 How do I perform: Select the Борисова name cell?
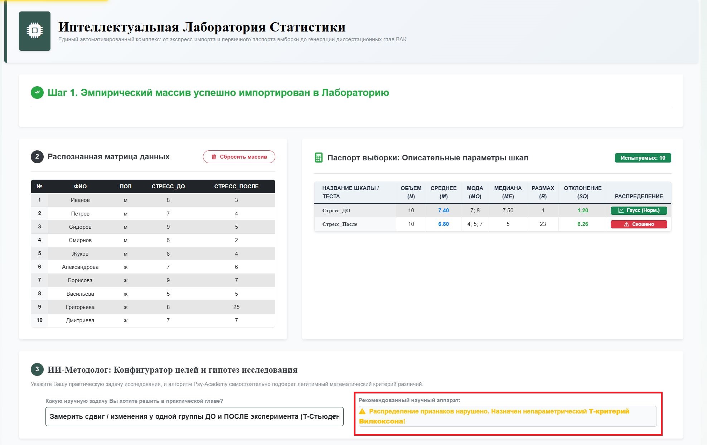[80, 280]
